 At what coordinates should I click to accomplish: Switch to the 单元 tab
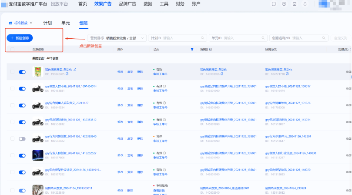click(66, 23)
